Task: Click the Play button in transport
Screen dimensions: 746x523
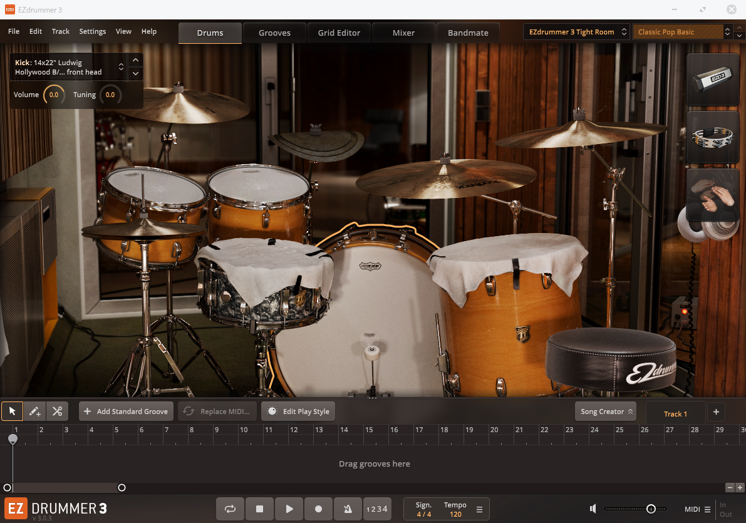Action: pos(289,509)
